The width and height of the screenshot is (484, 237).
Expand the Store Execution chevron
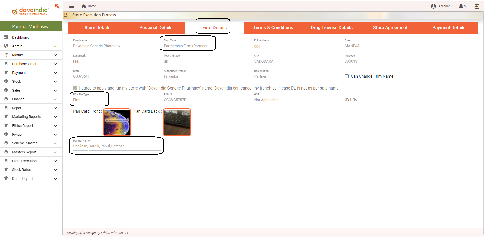55,161
